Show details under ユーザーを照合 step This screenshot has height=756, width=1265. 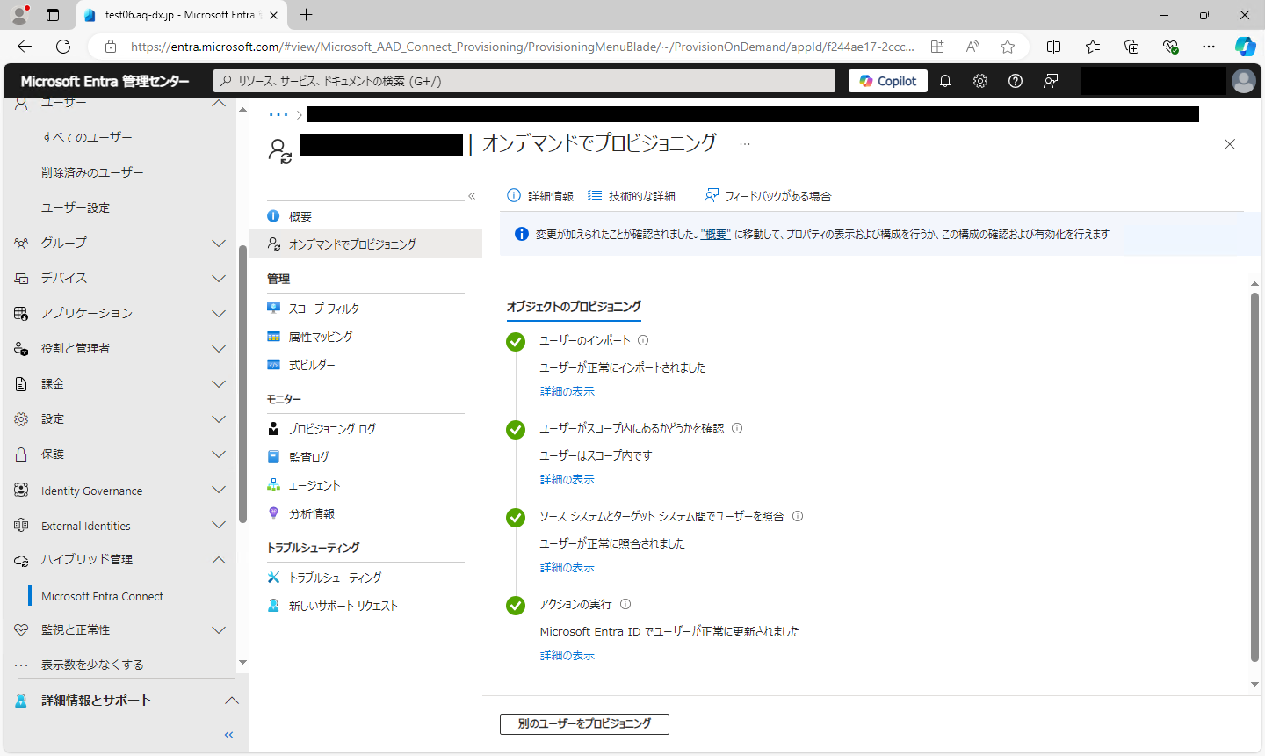tap(567, 567)
